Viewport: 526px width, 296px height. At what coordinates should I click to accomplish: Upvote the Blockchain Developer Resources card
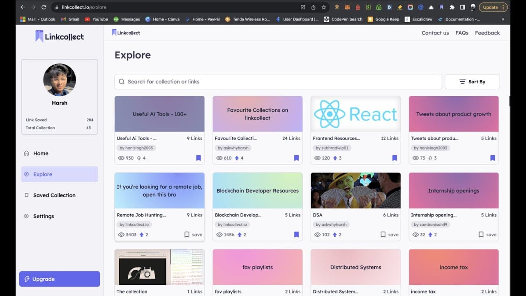pyautogui.click(x=240, y=235)
